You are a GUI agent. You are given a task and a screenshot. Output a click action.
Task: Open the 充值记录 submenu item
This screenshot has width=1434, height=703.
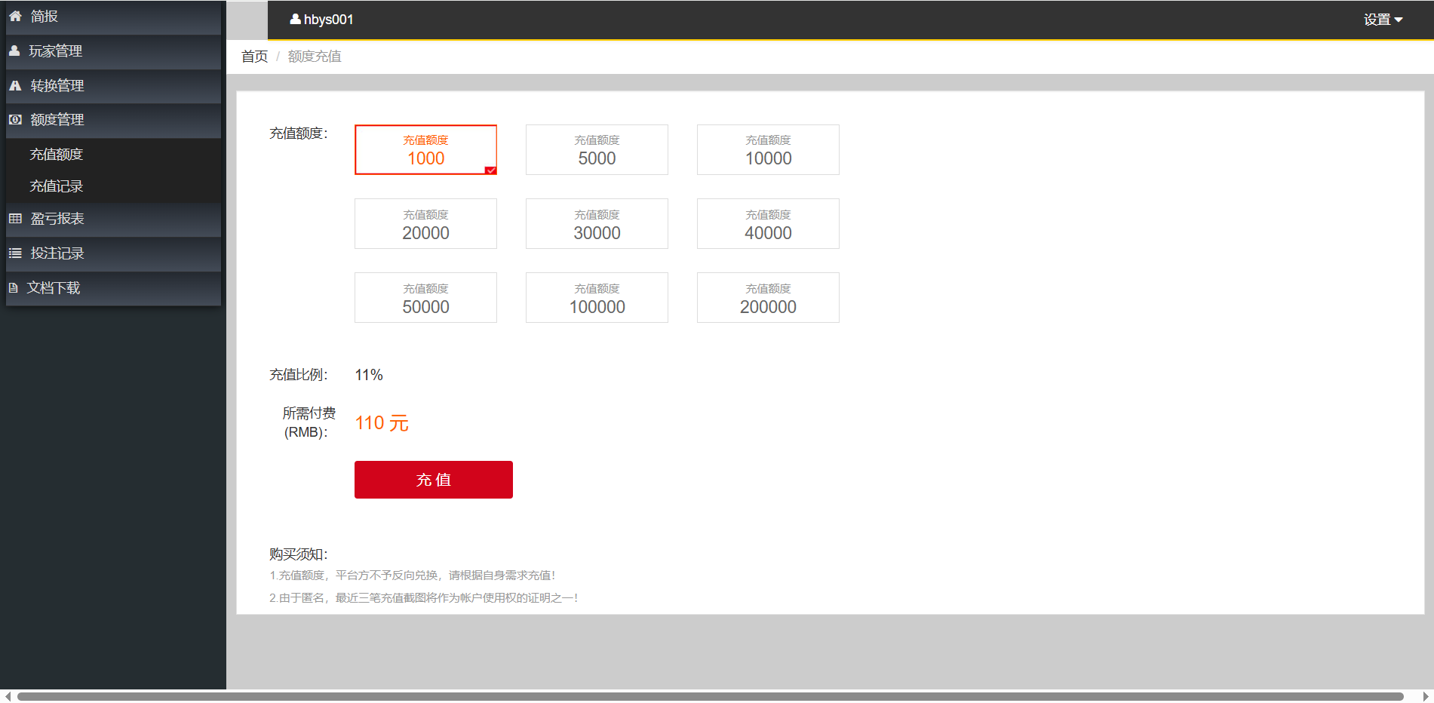[57, 186]
